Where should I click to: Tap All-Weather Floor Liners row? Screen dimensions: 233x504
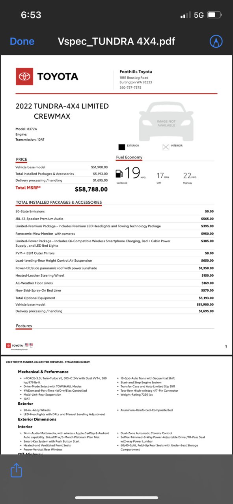coord(115,283)
